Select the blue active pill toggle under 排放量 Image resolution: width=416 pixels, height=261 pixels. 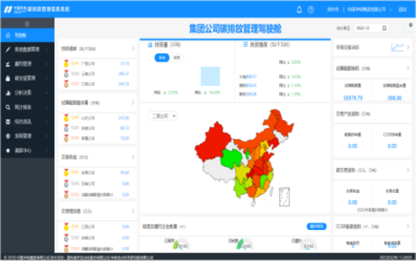(x=162, y=57)
